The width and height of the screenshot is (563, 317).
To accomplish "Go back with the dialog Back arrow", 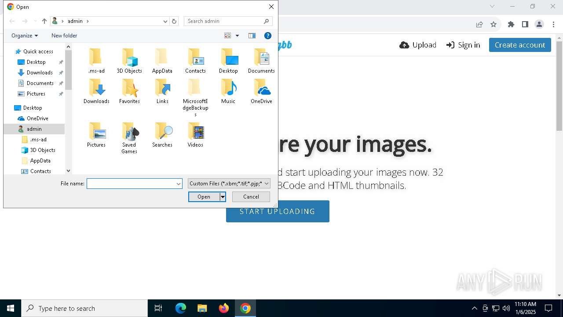I will [x=12, y=21].
